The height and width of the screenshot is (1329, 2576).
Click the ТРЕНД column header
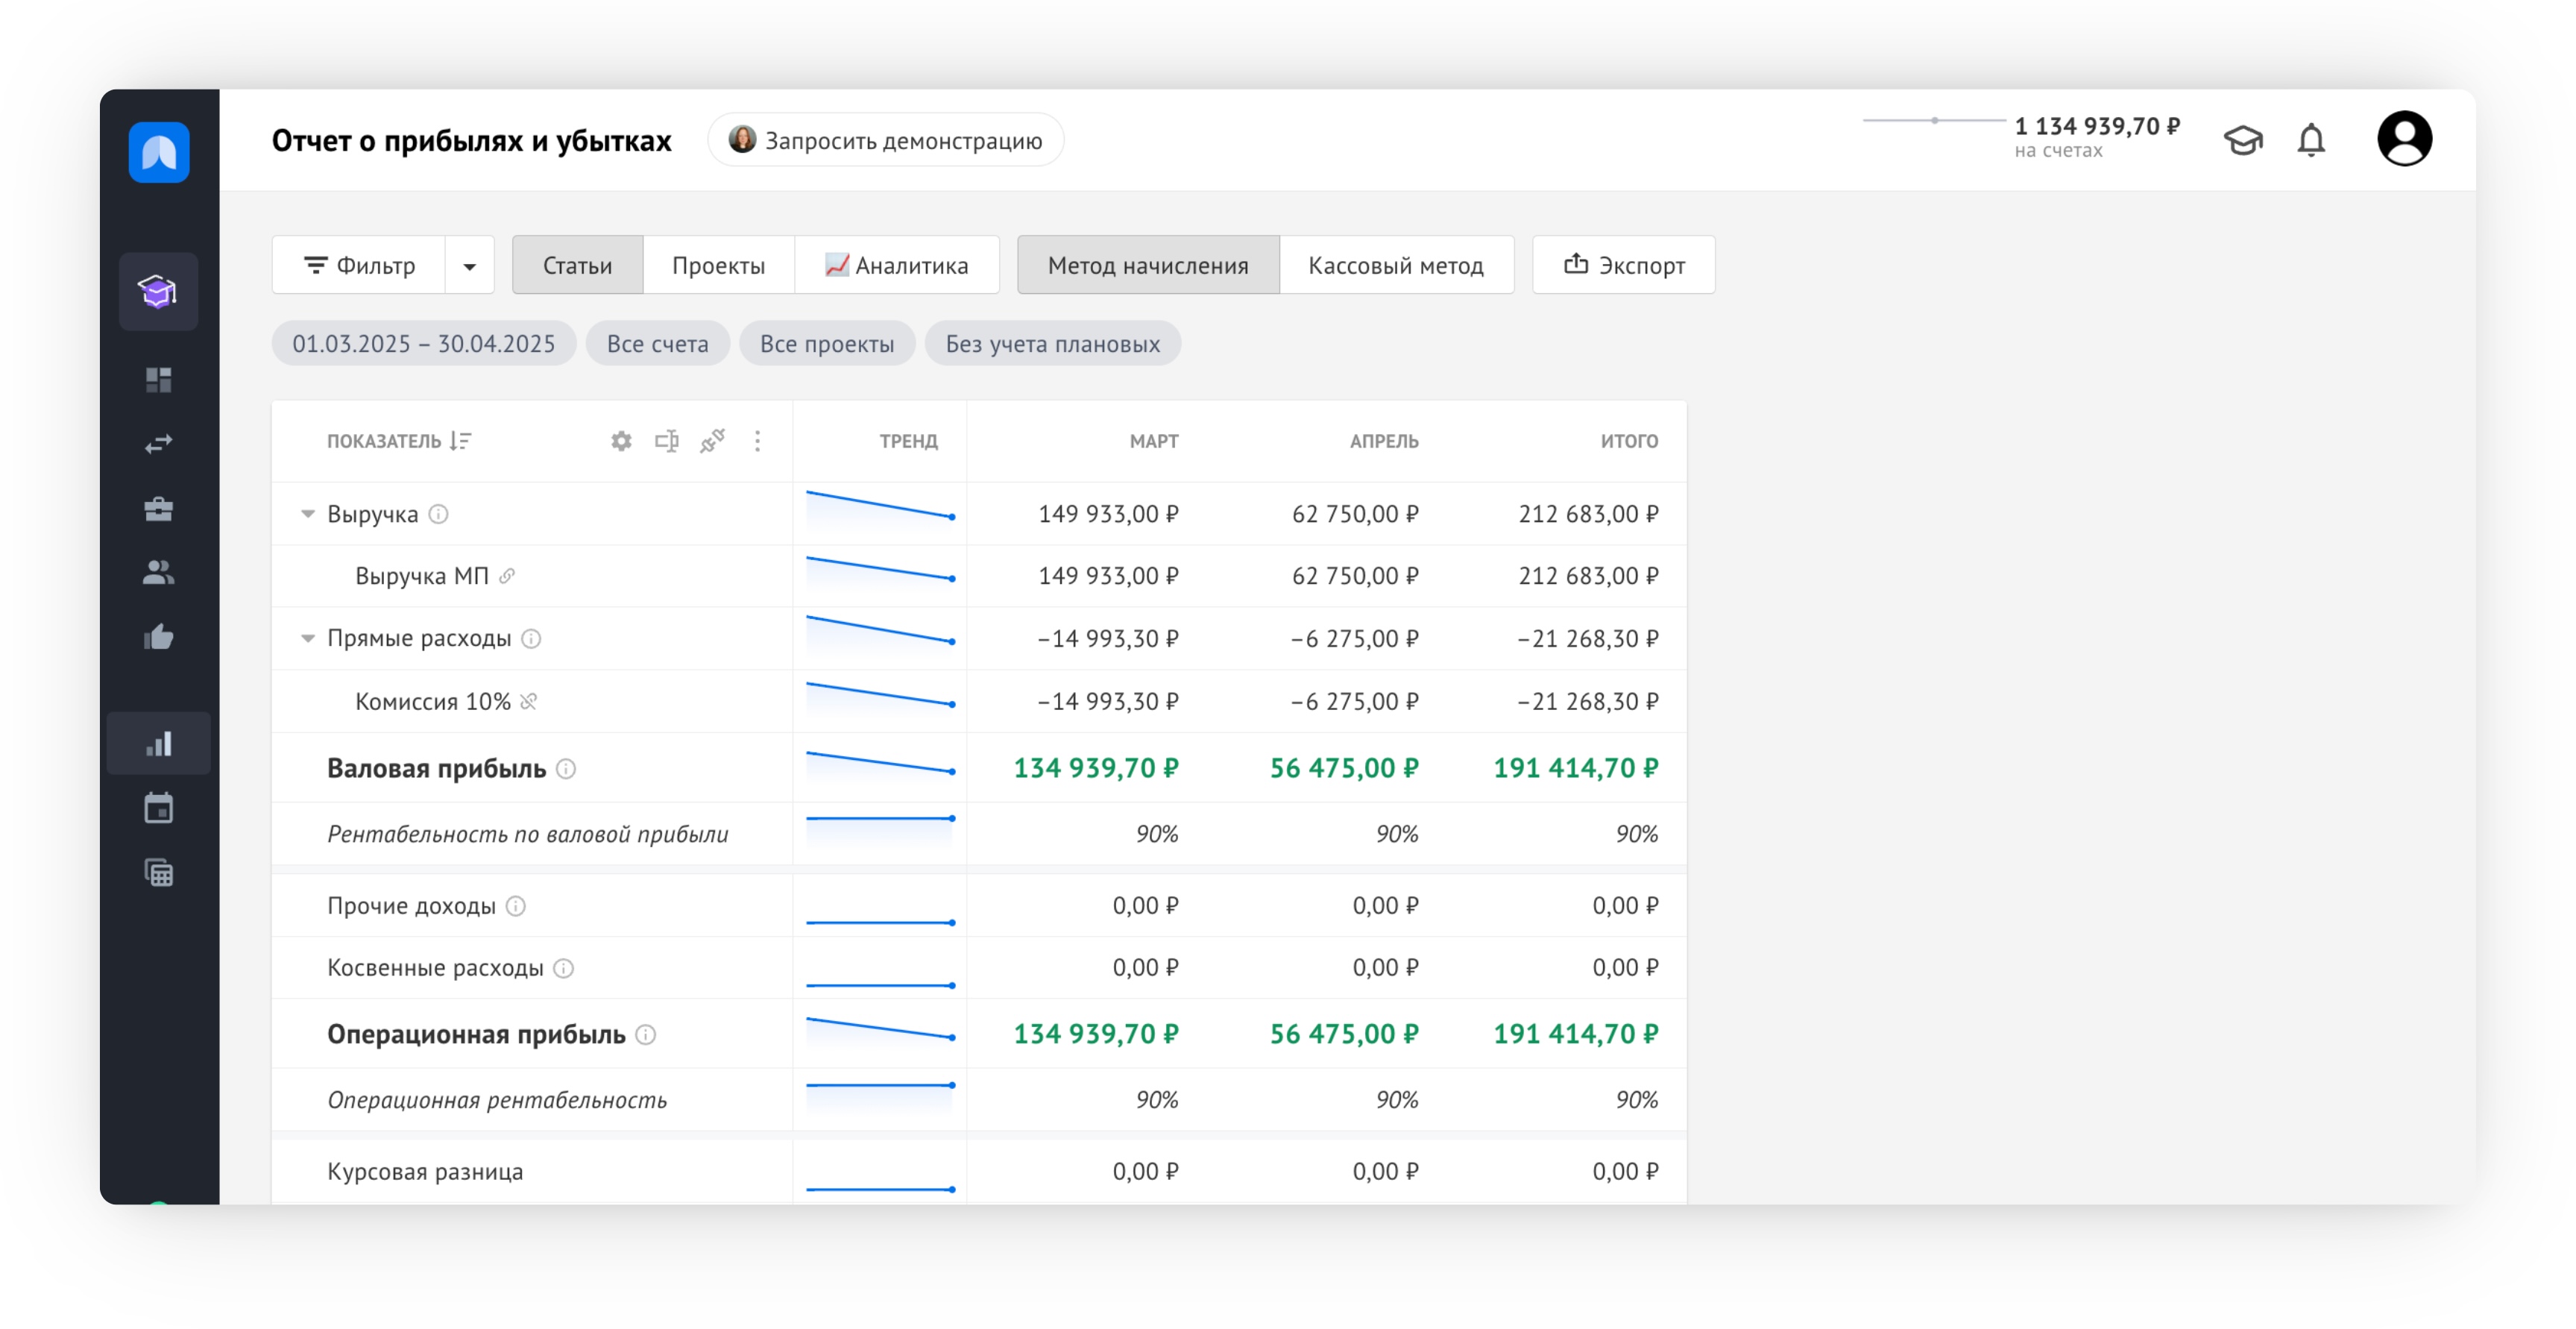pyautogui.click(x=908, y=441)
